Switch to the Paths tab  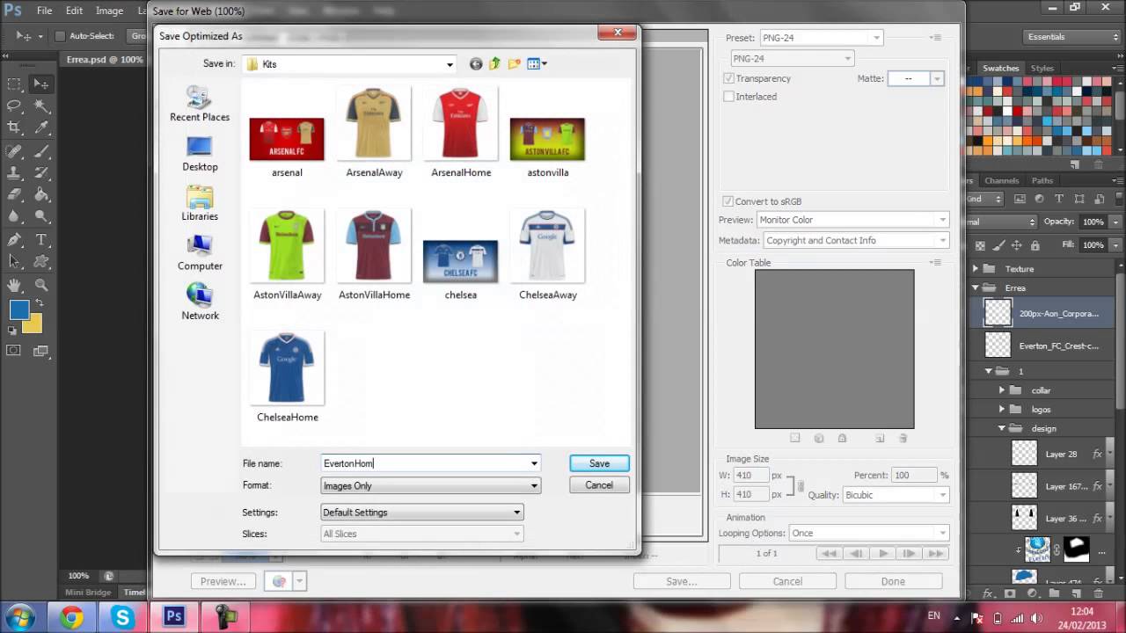(1042, 180)
